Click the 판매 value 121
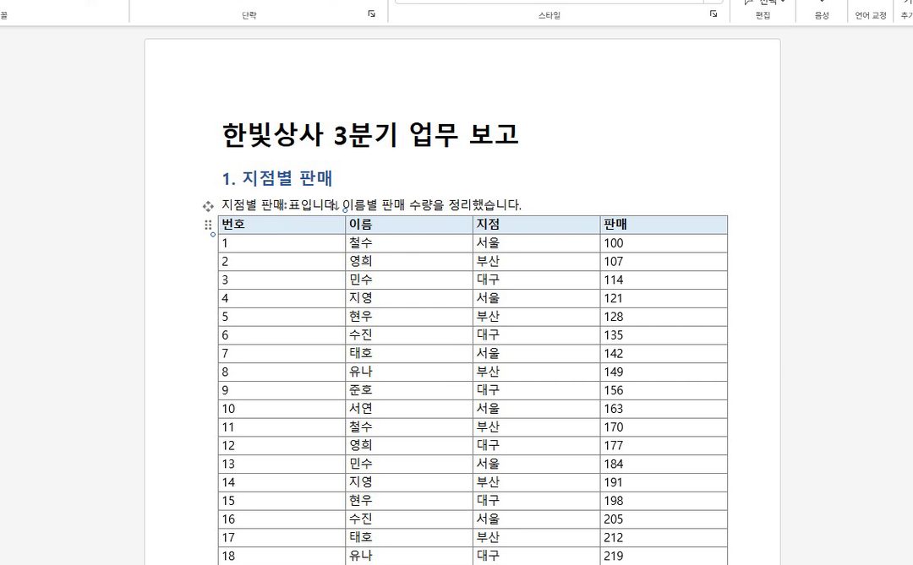Image resolution: width=913 pixels, height=565 pixels. click(x=664, y=298)
